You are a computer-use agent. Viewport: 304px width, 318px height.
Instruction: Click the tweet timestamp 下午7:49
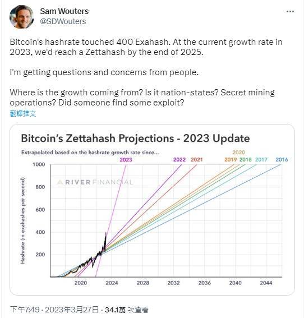coord(25,310)
